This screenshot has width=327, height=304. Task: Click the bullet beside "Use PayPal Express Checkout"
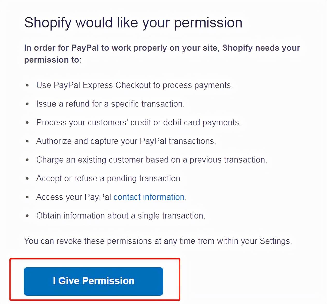[27, 85]
